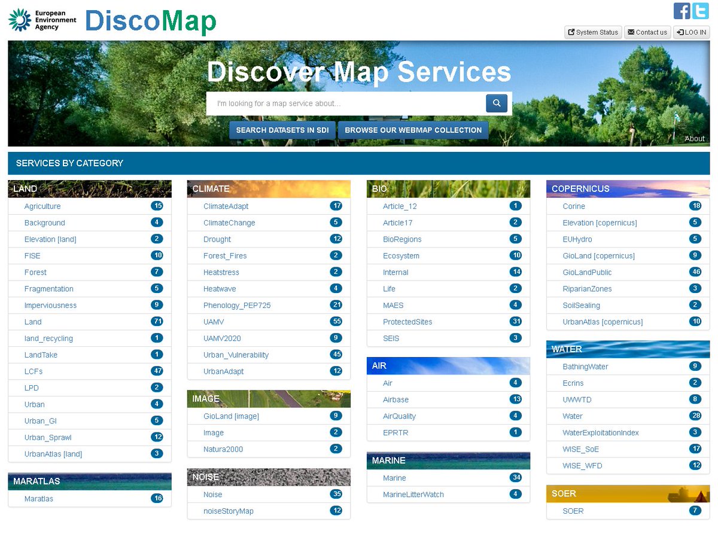Open the Agriculture services link
Screen dimensions: 718x552
coord(42,206)
